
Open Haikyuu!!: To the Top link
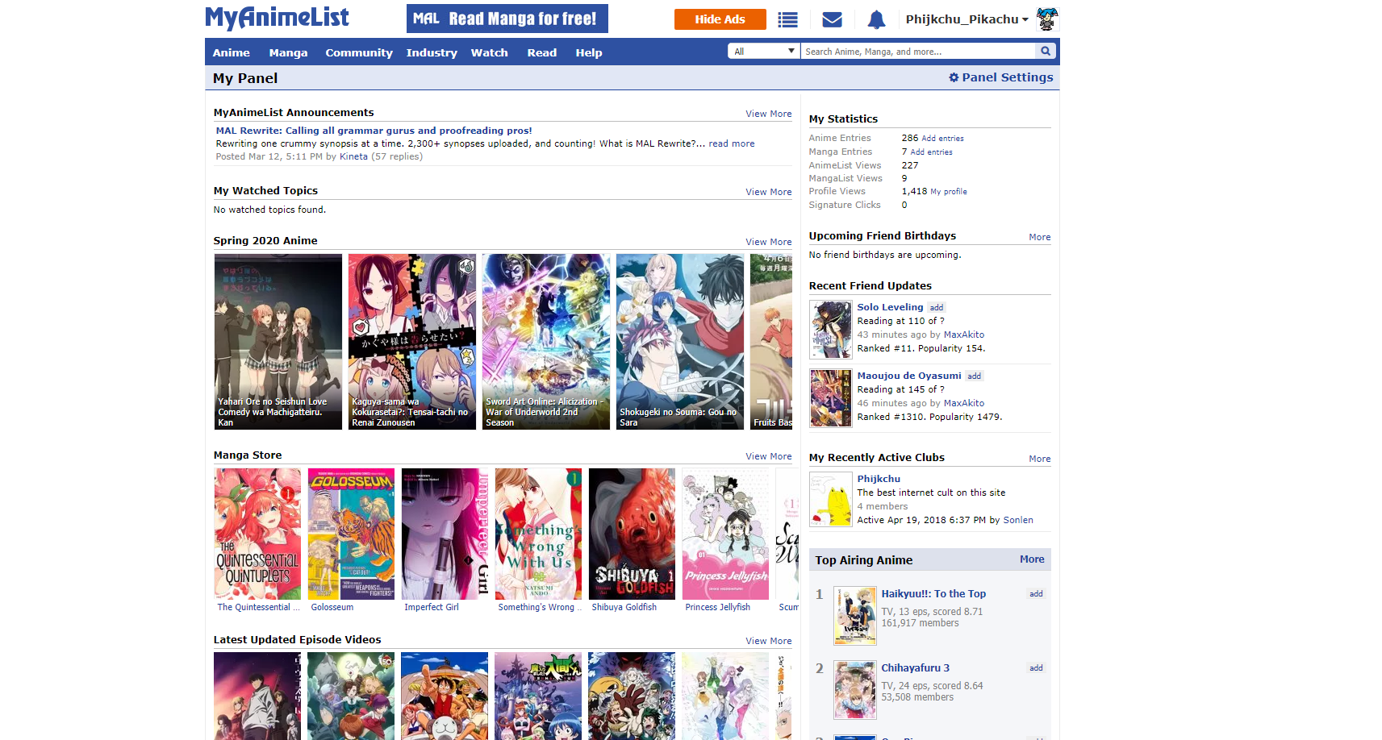933,594
